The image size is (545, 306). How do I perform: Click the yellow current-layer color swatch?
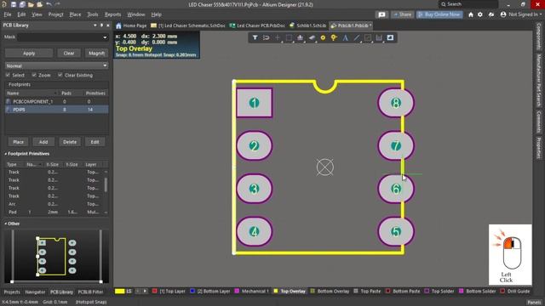point(119,292)
